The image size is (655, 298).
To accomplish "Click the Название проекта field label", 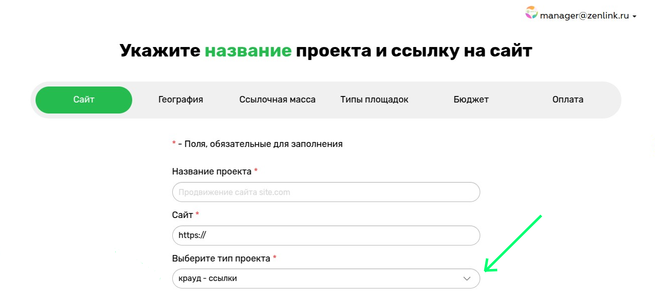I will point(211,171).
